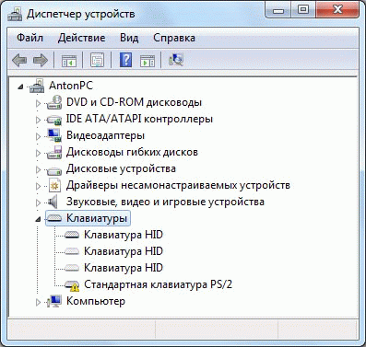
Task: Click the Forward arrow toolbar icon
Action: pos(41,60)
